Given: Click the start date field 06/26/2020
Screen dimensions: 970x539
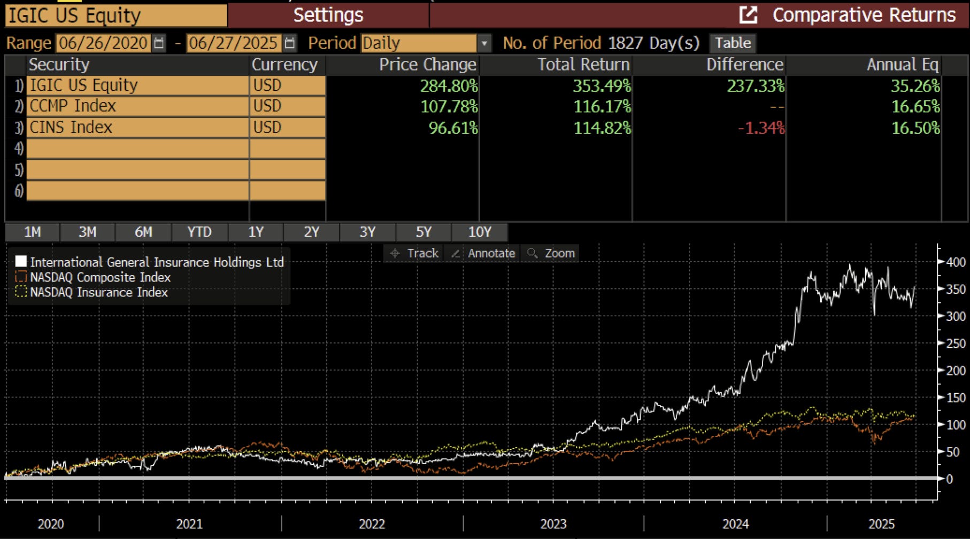Looking at the screenshot, I should (103, 43).
